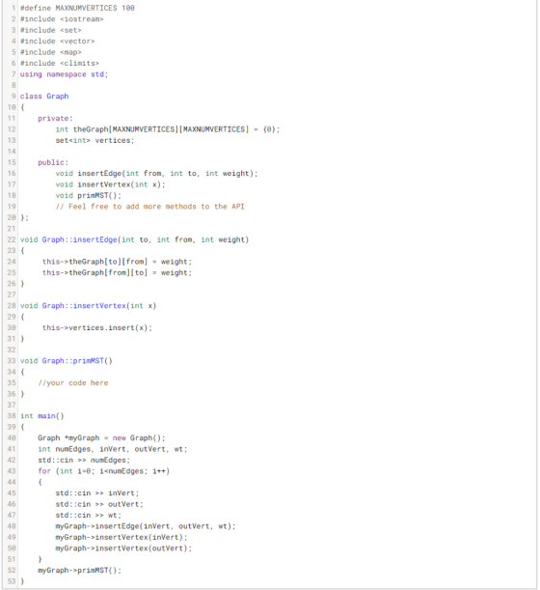Click 'int main()' line

(x=42, y=416)
